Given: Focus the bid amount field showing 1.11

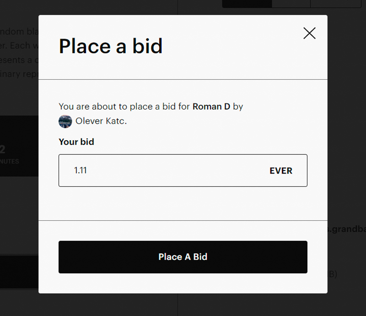Looking at the screenshot, I should 183,170.
